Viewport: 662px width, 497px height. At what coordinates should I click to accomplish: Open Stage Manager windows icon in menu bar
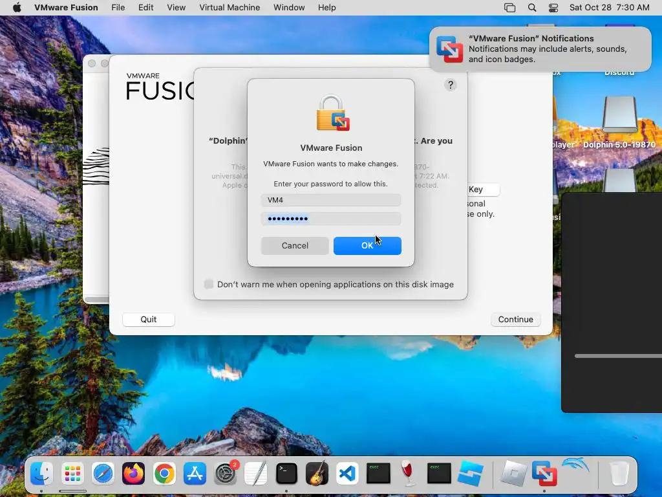point(509,8)
